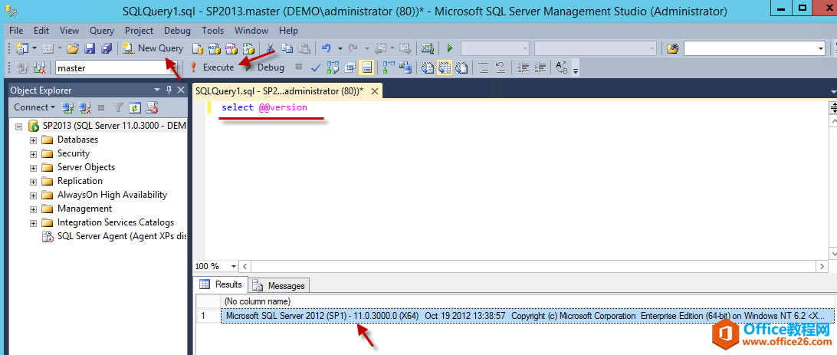Click the Save All icon
Viewport: 837px width, 355px height.
107,48
